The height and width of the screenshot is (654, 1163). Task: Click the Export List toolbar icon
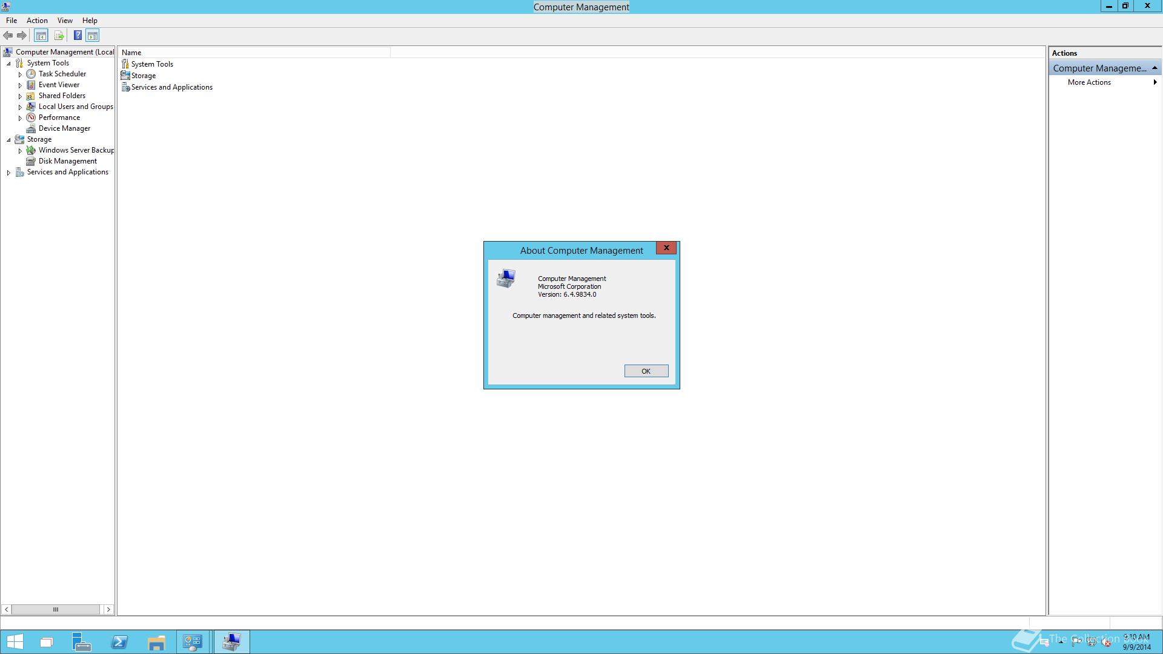pos(59,36)
